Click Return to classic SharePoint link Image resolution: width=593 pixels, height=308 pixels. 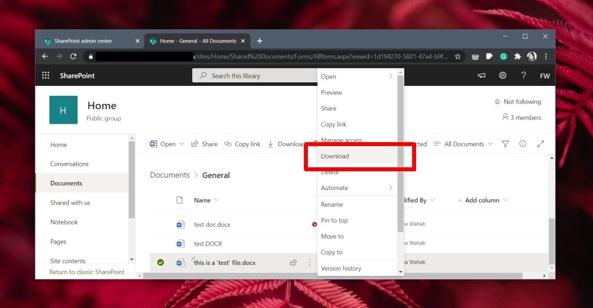87,272
